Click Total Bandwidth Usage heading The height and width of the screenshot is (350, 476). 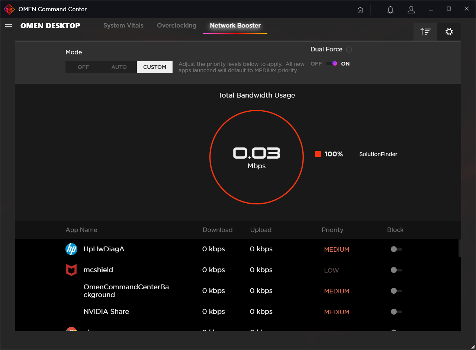coord(257,95)
